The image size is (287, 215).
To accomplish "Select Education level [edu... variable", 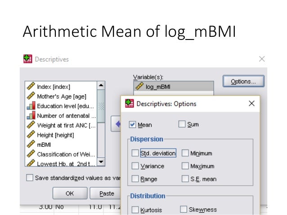I will pyautogui.click(x=61, y=106).
